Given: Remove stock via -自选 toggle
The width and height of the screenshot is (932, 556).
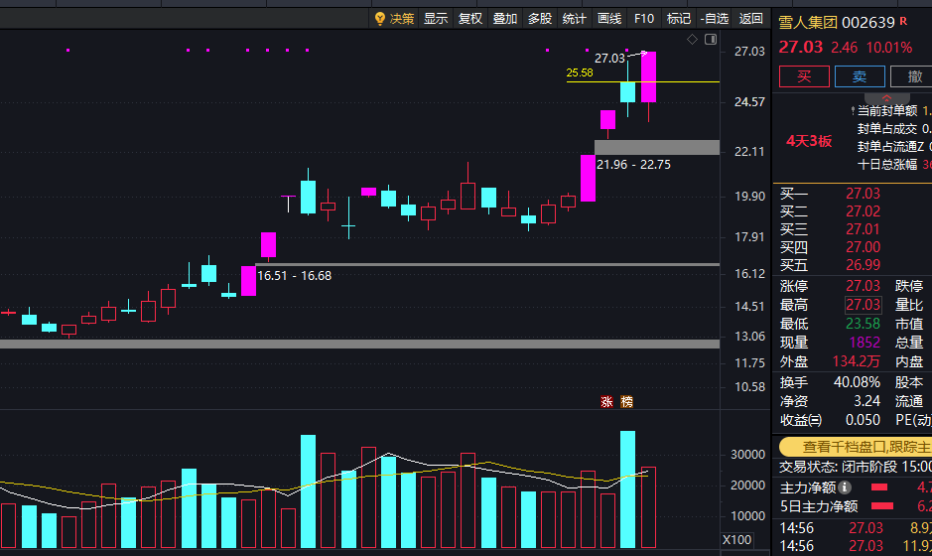Looking at the screenshot, I should click(x=714, y=19).
